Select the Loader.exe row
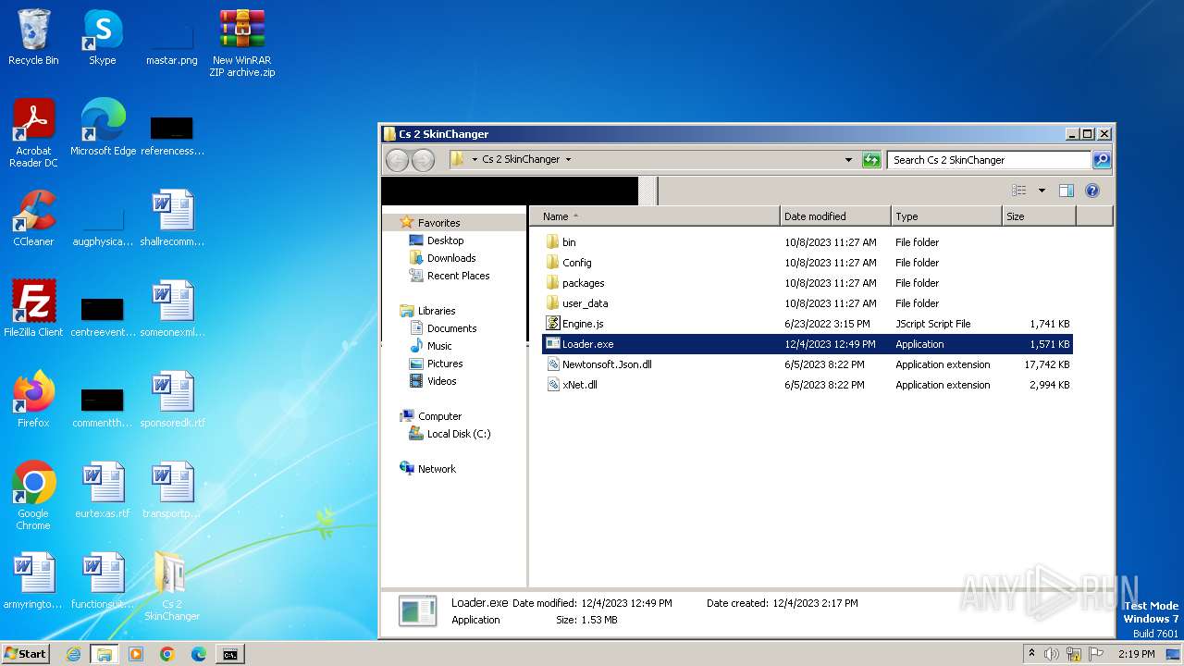This screenshot has height=666, width=1184. coord(807,344)
